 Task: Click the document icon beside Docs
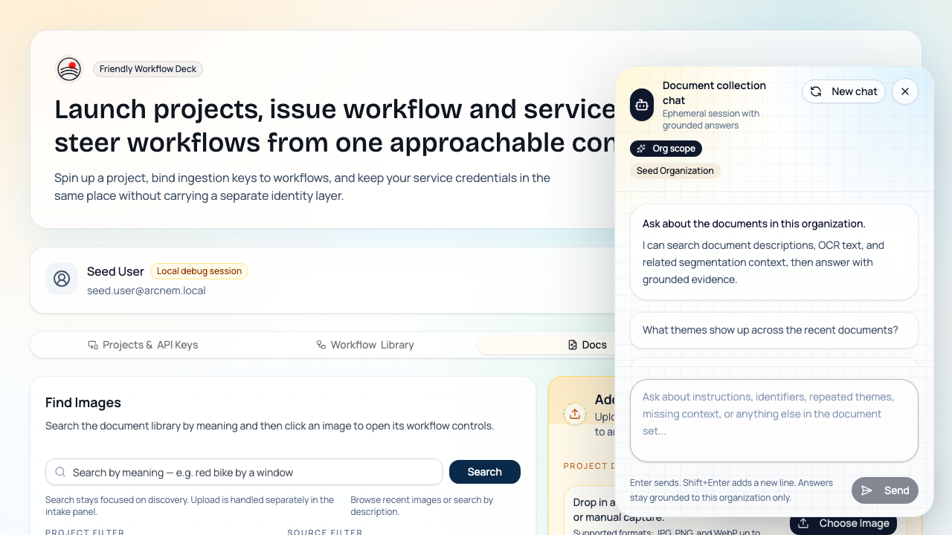click(x=571, y=344)
